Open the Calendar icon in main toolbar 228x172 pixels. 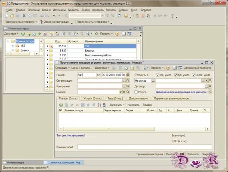tap(143, 16)
